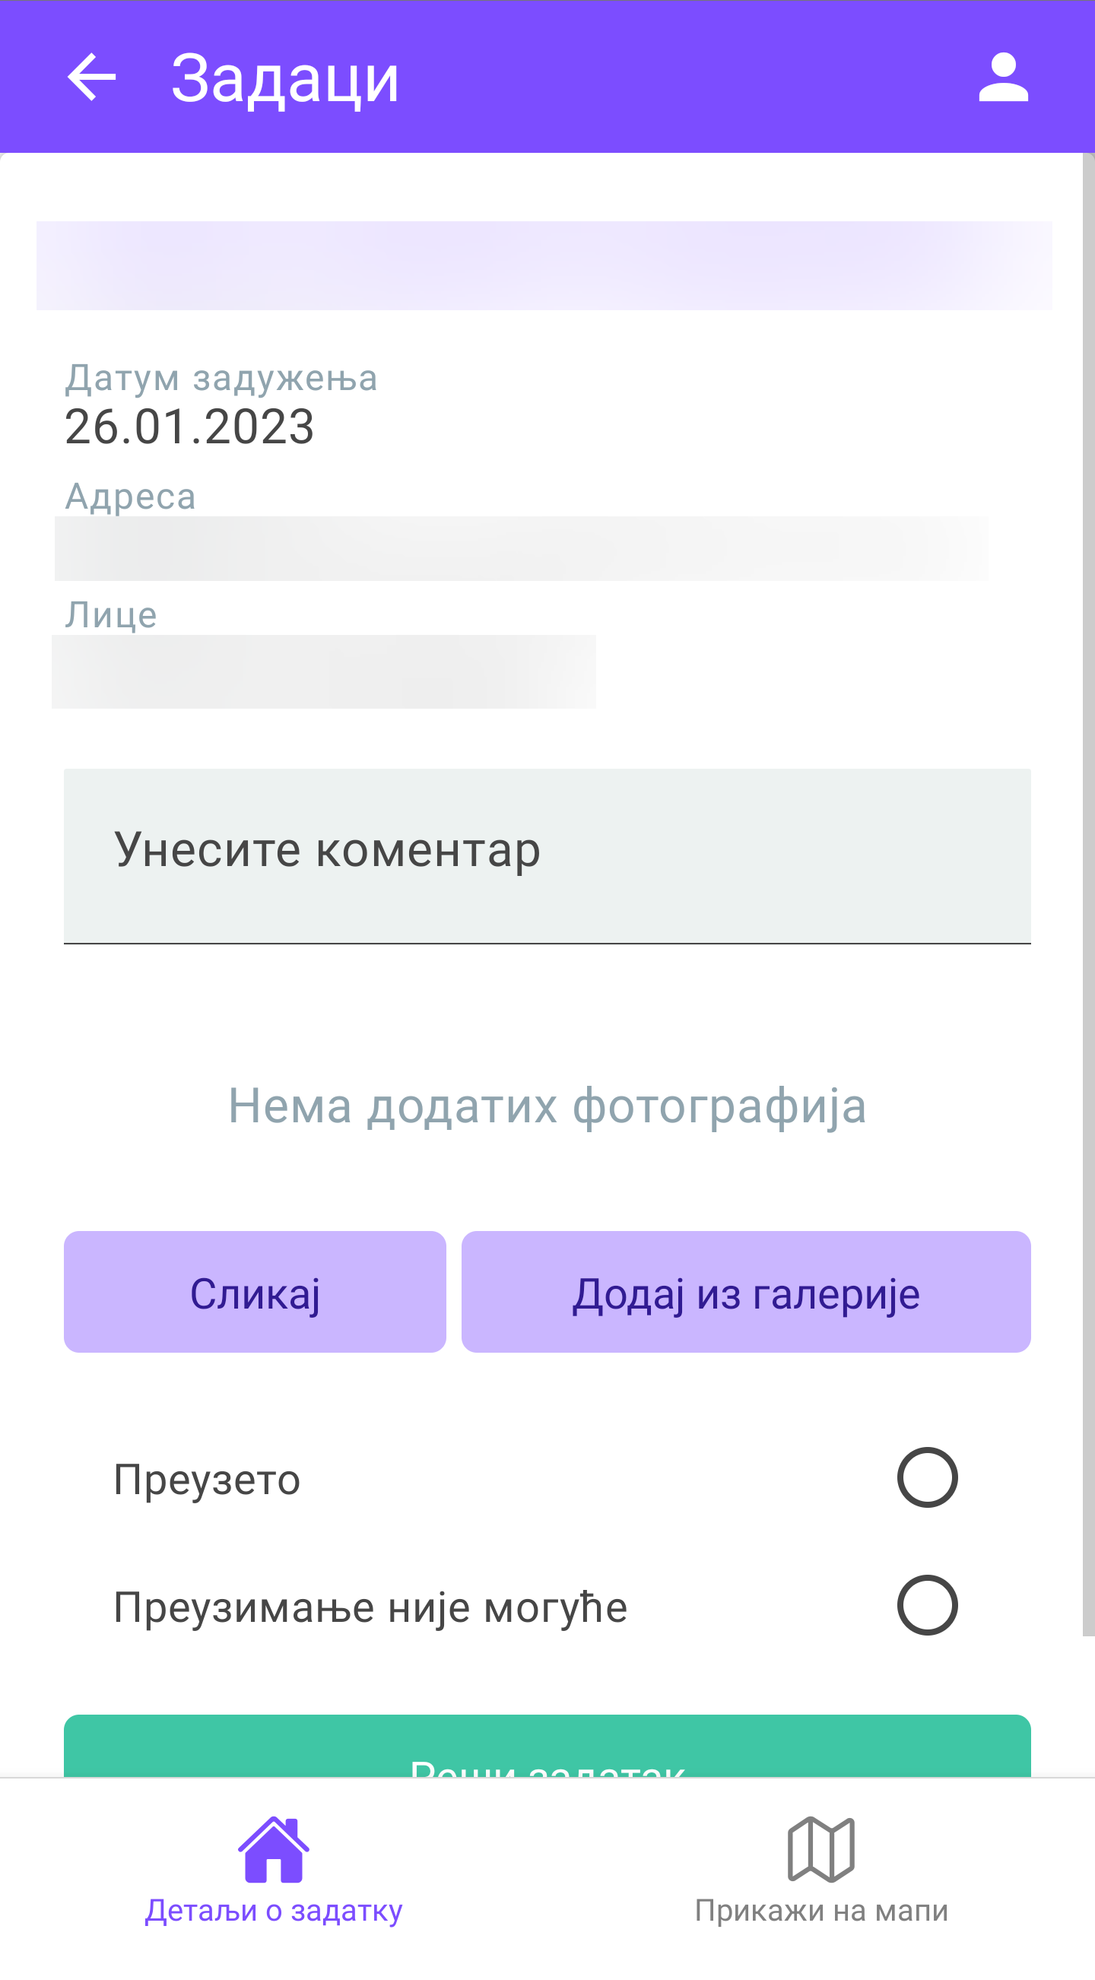This screenshot has height=1980, width=1095.
Task: Select the Преузимање није могуће radio button
Action: [927, 1605]
